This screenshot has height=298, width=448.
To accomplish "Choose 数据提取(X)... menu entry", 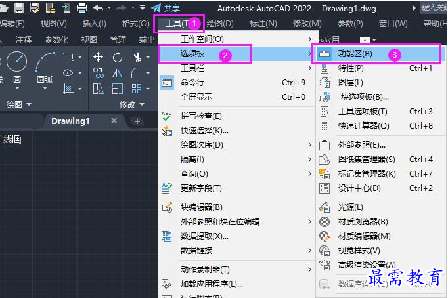I will click(x=236, y=236).
